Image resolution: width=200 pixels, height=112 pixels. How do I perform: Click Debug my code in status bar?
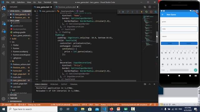point(34,105)
